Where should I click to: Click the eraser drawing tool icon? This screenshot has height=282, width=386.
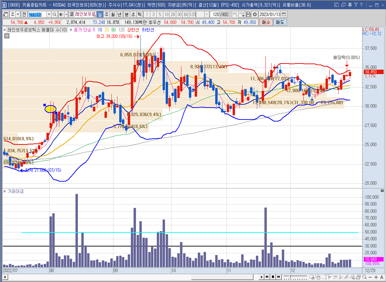click(x=353, y=277)
